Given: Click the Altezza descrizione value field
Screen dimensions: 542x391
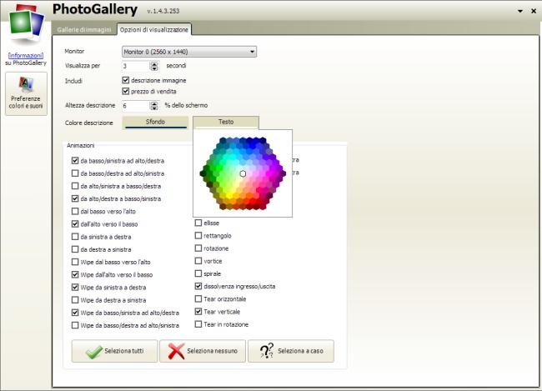Looking at the screenshot, I should point(135,106).
